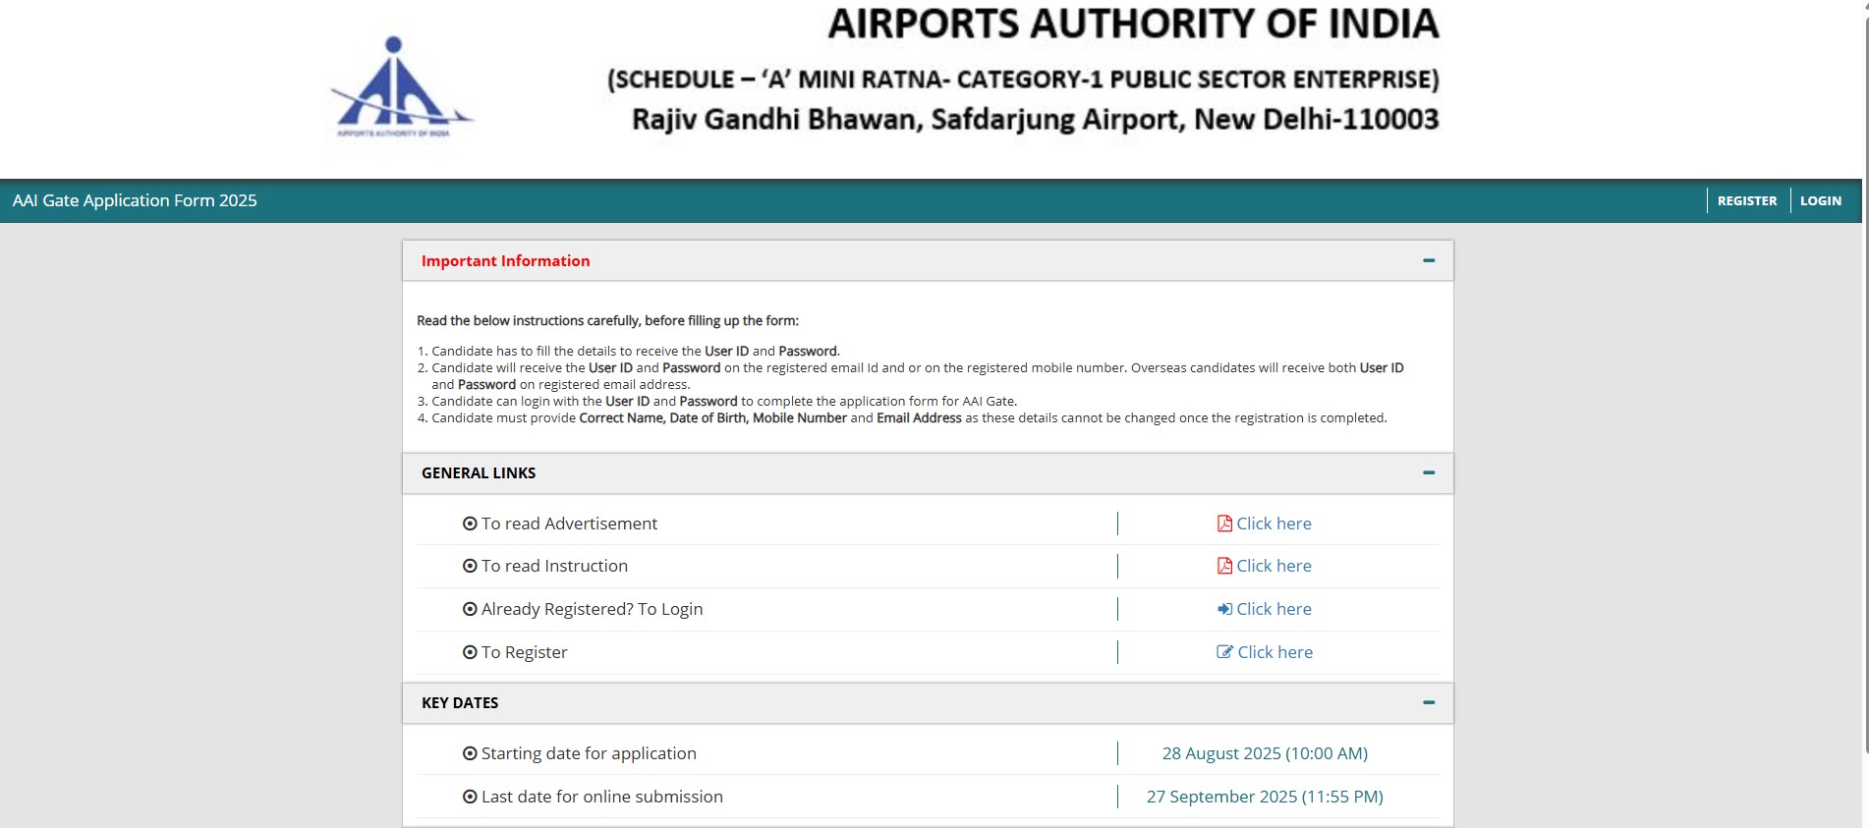Click the PDF icon beside To read Advertisement
Screen dimensions: 1869x828
click(1224, 524)
